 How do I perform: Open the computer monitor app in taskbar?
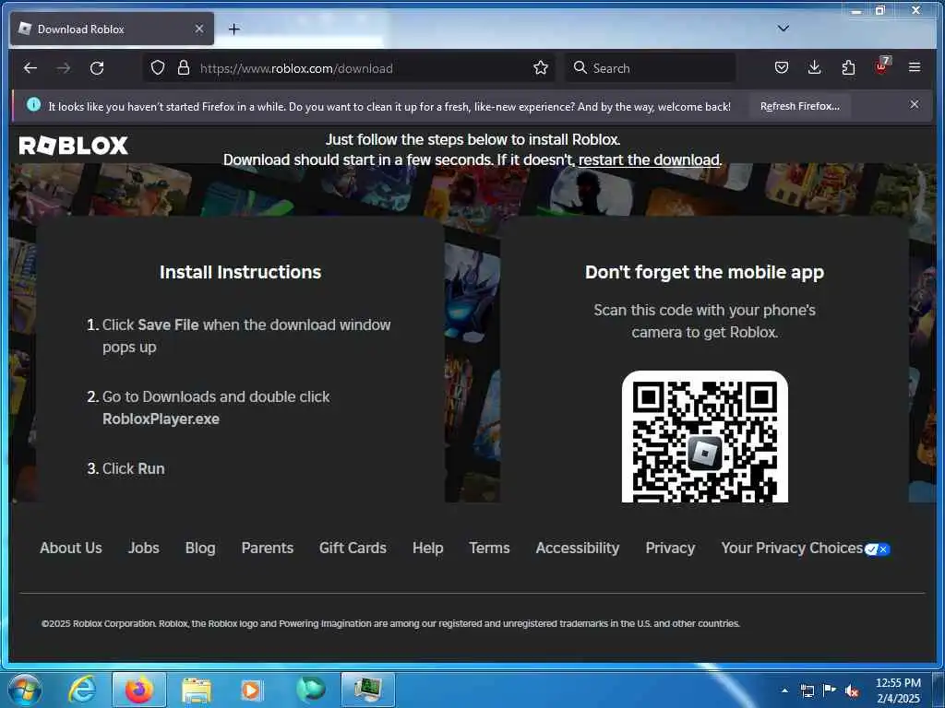point(367,690)
